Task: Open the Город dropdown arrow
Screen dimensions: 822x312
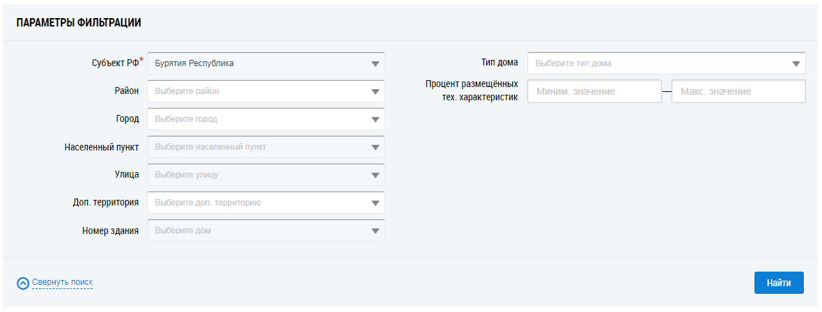Action: pos(375,119)
